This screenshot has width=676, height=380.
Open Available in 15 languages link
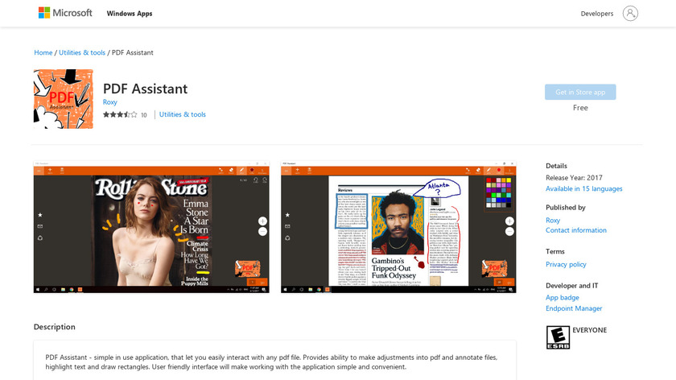tap(583, 189)
